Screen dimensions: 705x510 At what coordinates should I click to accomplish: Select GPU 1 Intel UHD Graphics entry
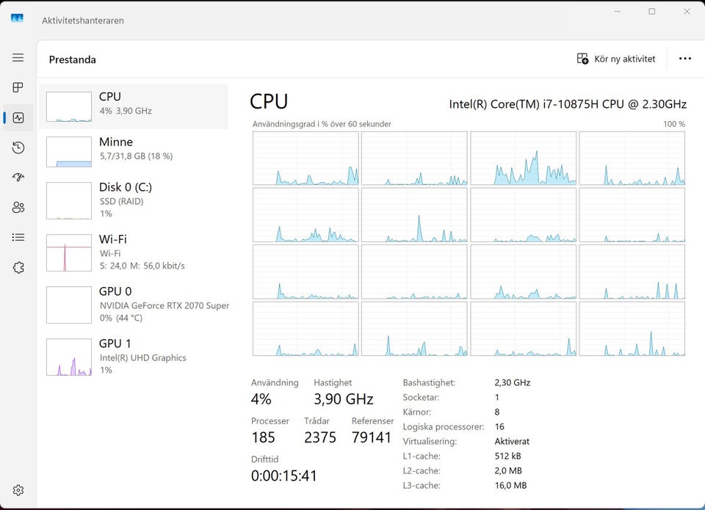134,357
